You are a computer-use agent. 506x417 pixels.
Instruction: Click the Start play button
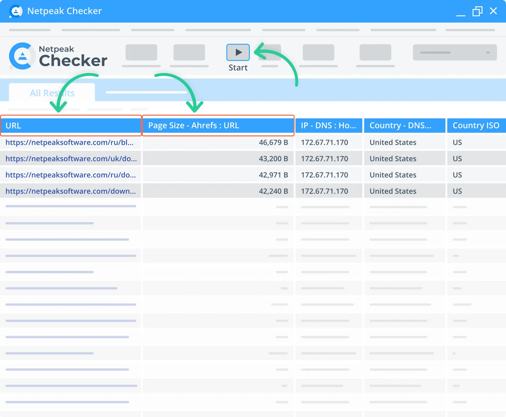(238, 52)
